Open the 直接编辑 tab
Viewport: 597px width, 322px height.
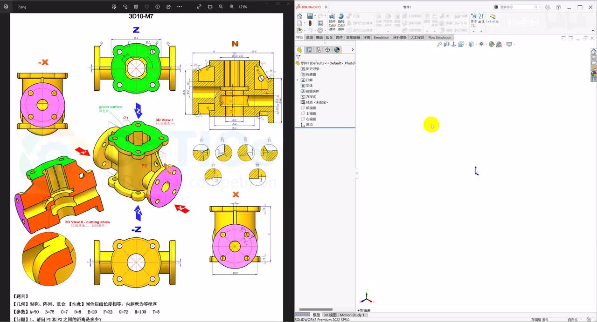(353, 37)
